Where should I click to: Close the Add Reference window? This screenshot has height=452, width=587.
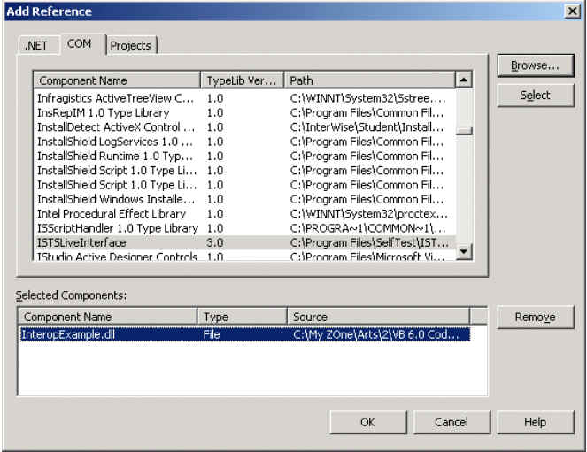point(573,11)
